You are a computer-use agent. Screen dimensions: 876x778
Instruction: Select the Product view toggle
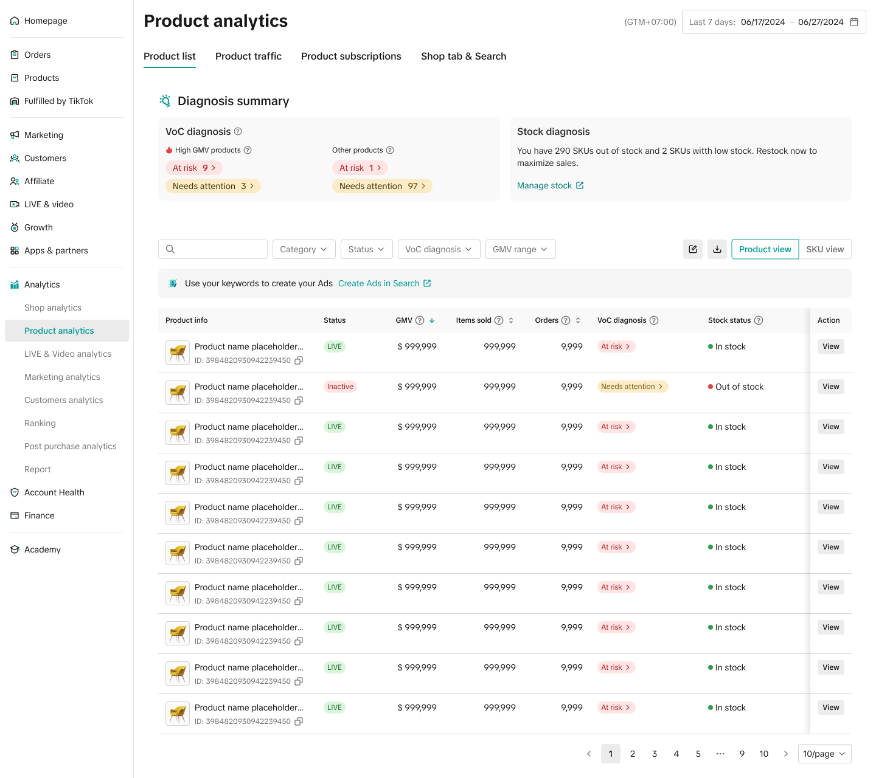[x=765, y=249]
